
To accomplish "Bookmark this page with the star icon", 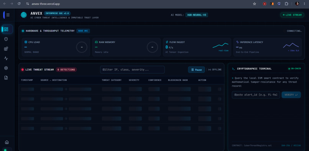I will click(x=255, y=4).
